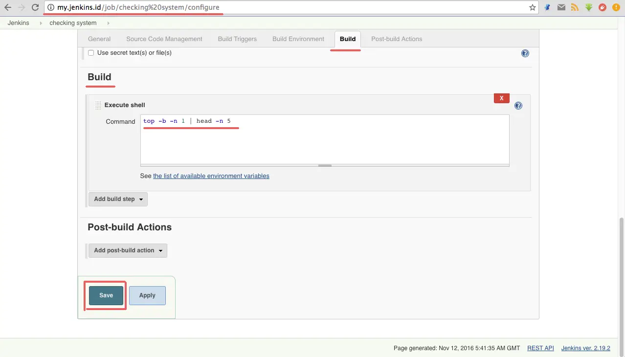
Task: Open the checking system breadcrumb
Action: pos(73,23)
